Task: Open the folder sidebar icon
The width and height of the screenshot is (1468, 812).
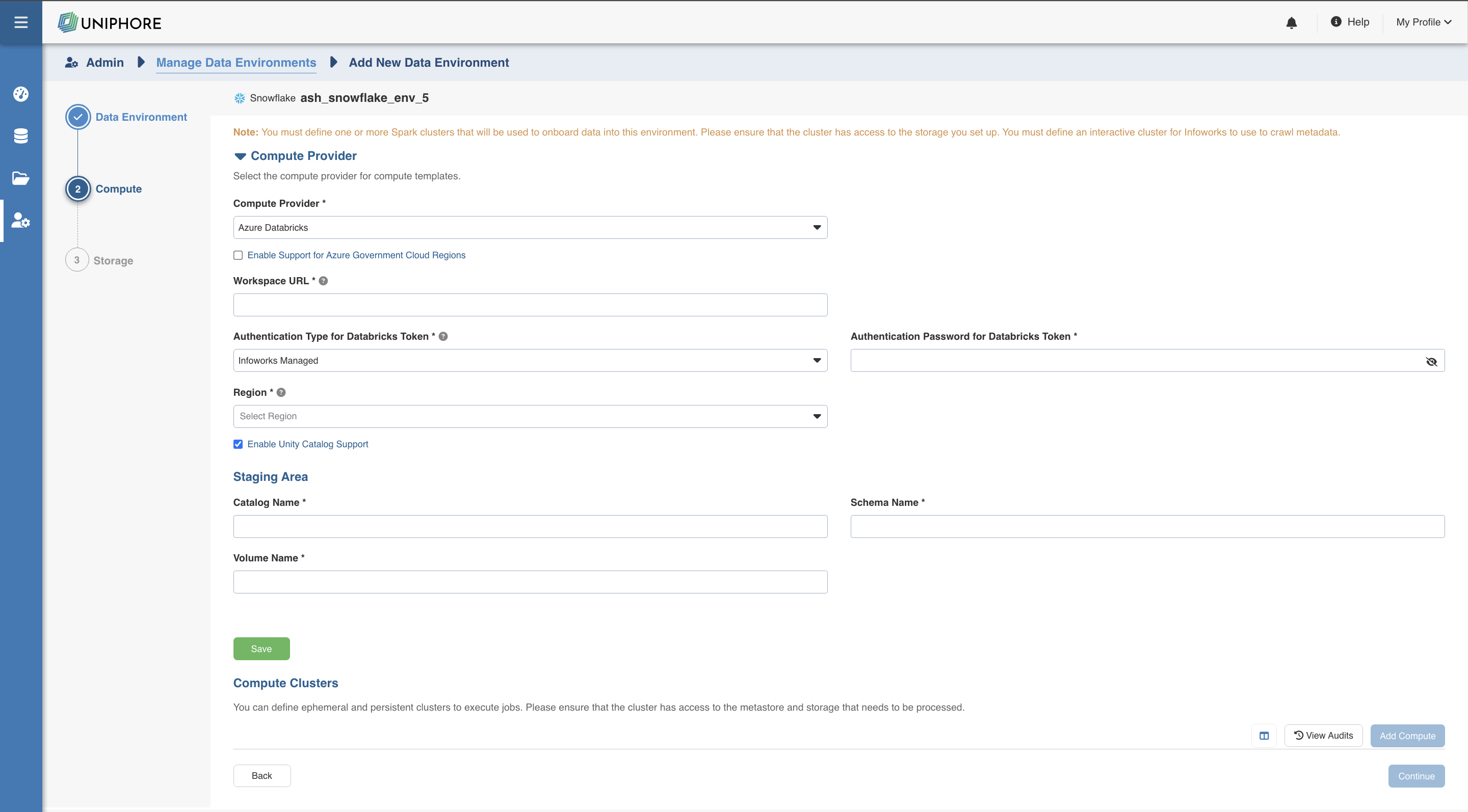Action: [21, 178]
